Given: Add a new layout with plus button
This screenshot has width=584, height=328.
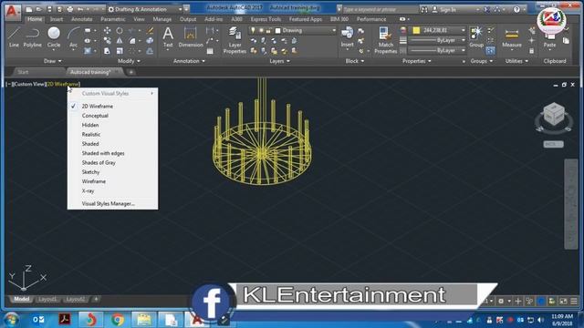Looking at the screenshot, I should click(96, 299).
